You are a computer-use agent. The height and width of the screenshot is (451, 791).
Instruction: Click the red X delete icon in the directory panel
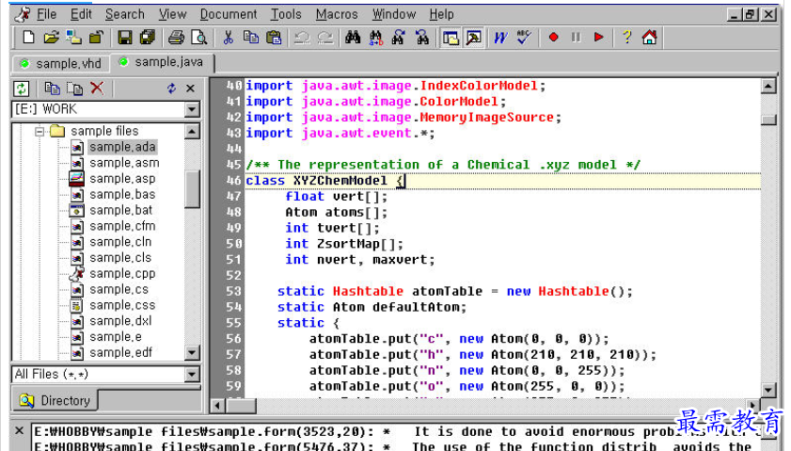click(x=97, y=89)
